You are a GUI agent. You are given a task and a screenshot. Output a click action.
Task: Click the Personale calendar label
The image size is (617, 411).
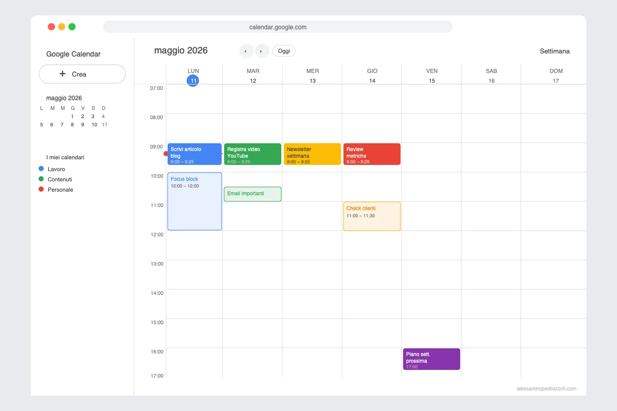[x=60, y=190]
